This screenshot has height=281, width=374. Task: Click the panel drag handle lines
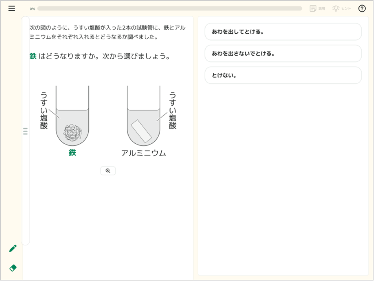click(25, 131)
